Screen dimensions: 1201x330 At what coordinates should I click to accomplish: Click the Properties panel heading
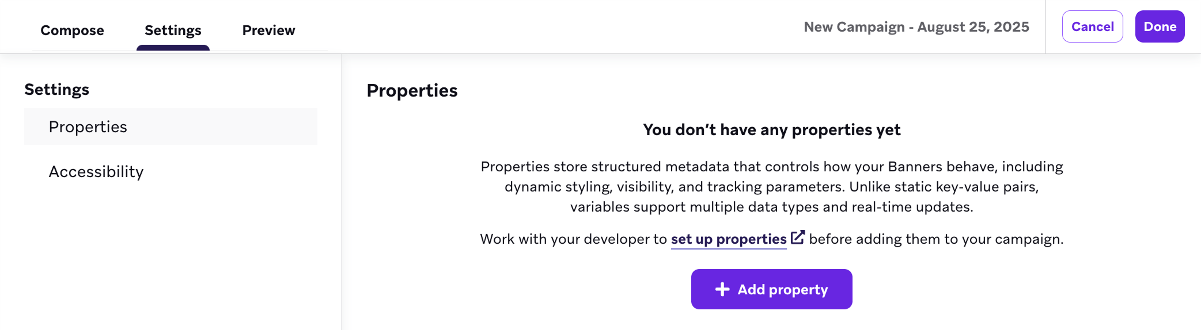pyautogui.click(x=412, y=91)
